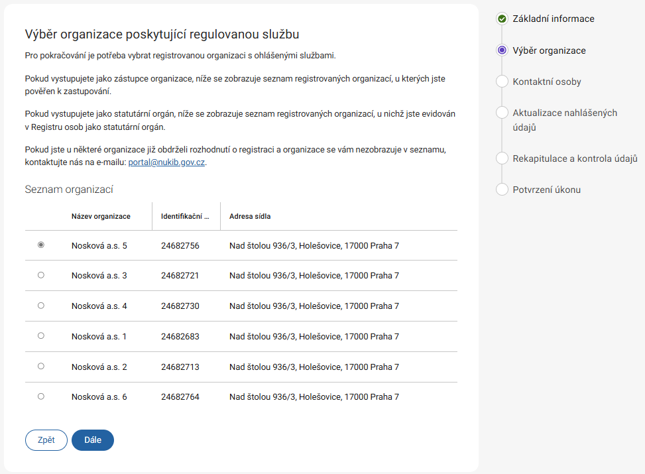645x474 pixels.
Task: Choose the Nosková a.s. 6 radio option
Action: point(41,396)
